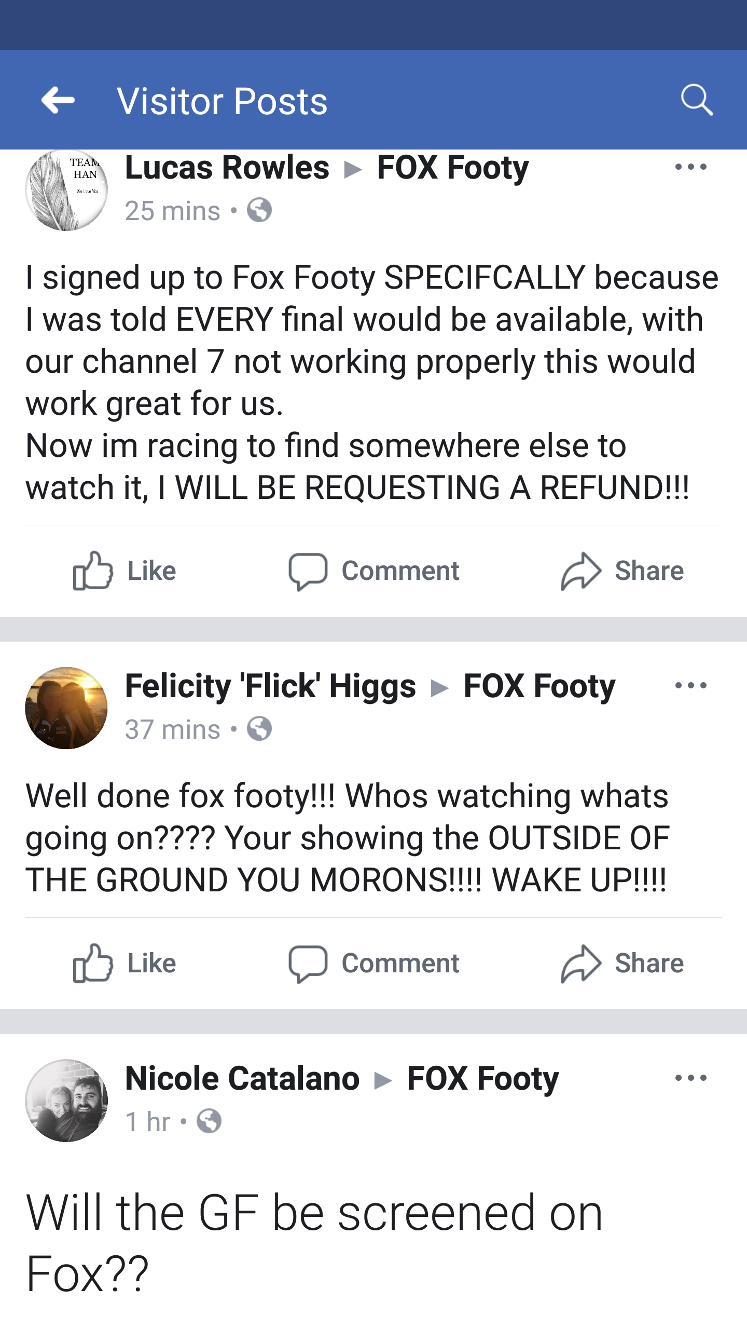
Task: Open FOX Footy page from Nicole's post
Action: [482, 1079]
